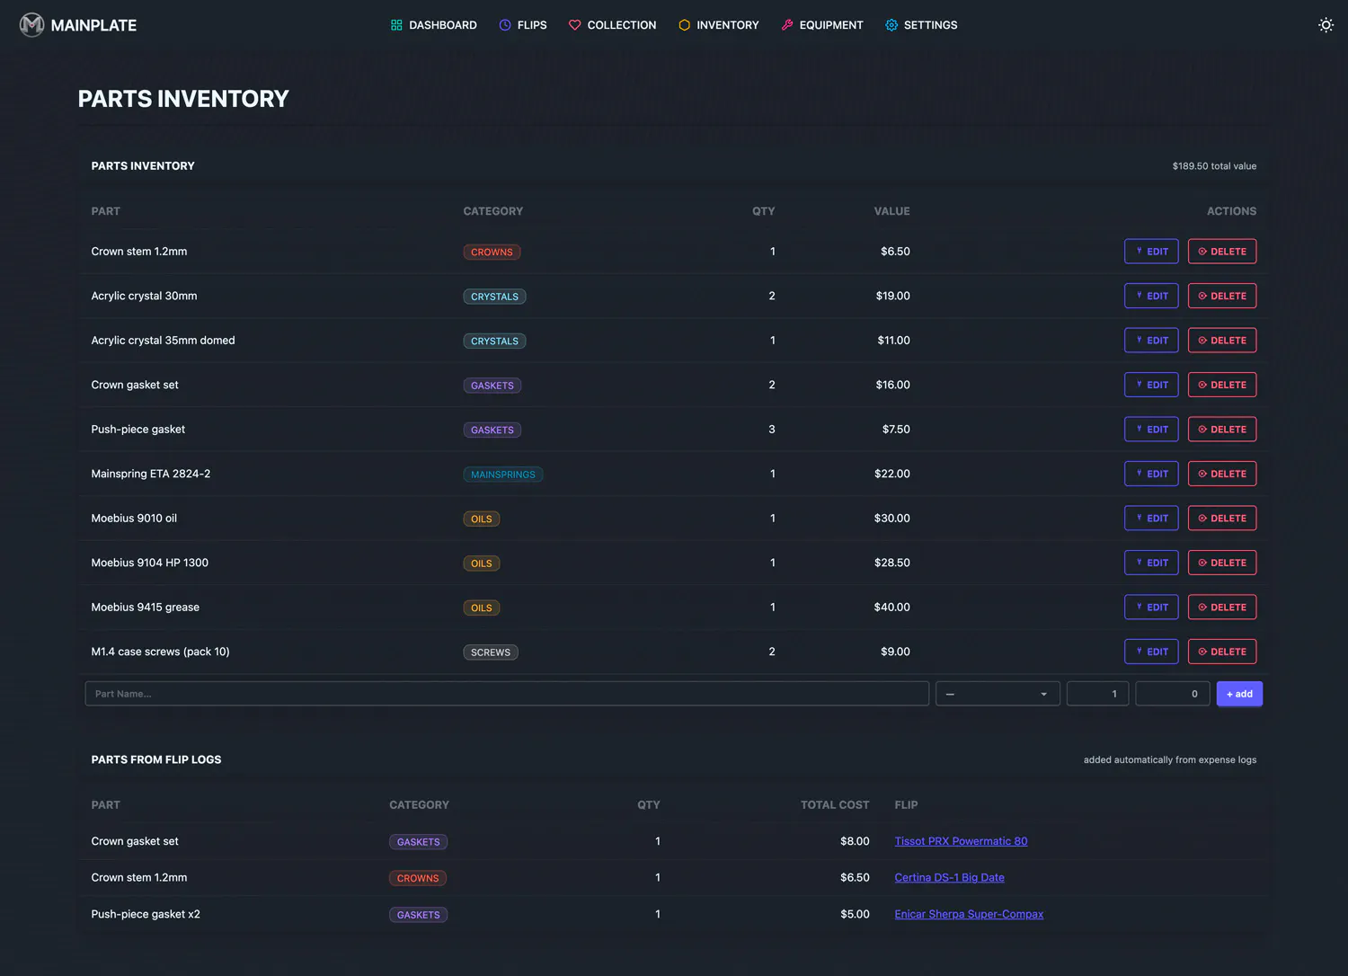Click the Category column header in inventory

click(x=492, y=211)
